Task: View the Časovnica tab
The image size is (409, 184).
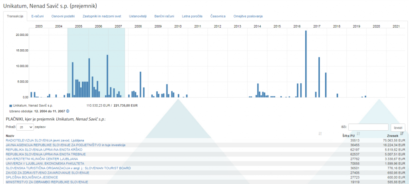Action: (x=218, y=16)
